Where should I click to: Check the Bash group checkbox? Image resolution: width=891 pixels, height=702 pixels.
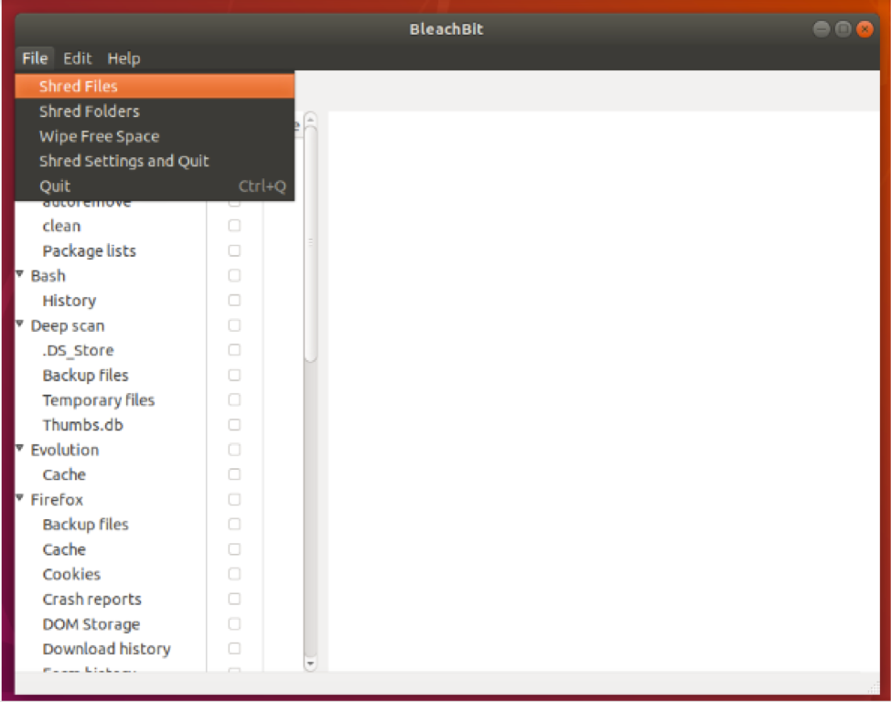234,275
